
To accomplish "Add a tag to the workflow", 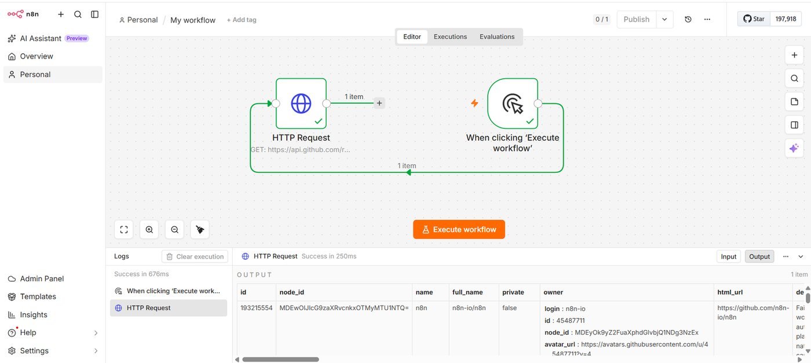I will [x=242, y=20].
